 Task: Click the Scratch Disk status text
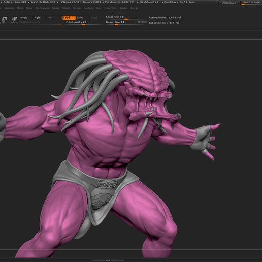tap(43, 2)
